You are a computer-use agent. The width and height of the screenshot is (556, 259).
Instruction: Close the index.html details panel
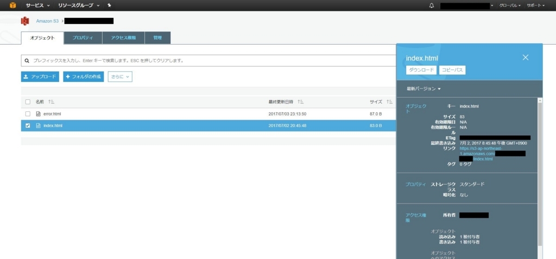[526, 58]
